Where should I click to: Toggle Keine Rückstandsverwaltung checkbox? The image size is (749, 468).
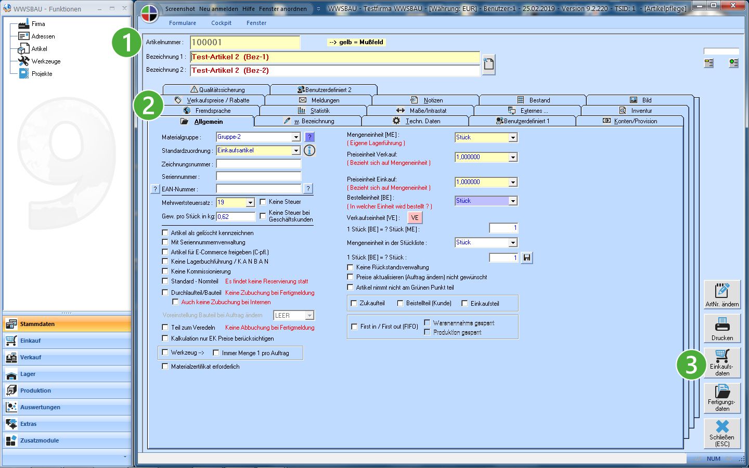click(350, 267)
